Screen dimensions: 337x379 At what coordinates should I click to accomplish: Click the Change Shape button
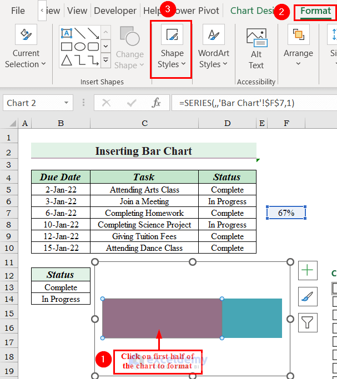129,47
